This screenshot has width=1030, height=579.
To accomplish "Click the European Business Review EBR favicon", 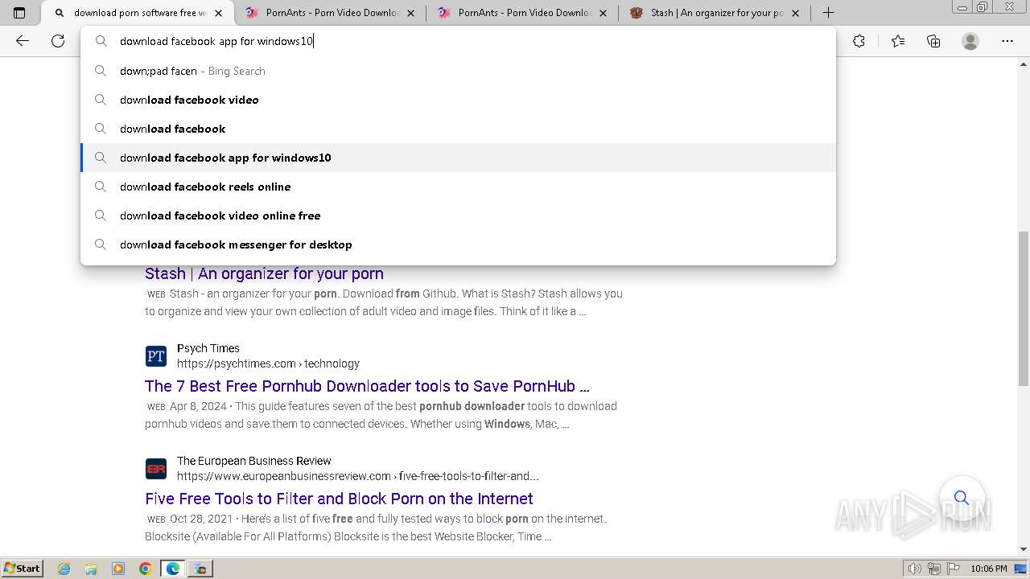I will (x=156, y=469).
